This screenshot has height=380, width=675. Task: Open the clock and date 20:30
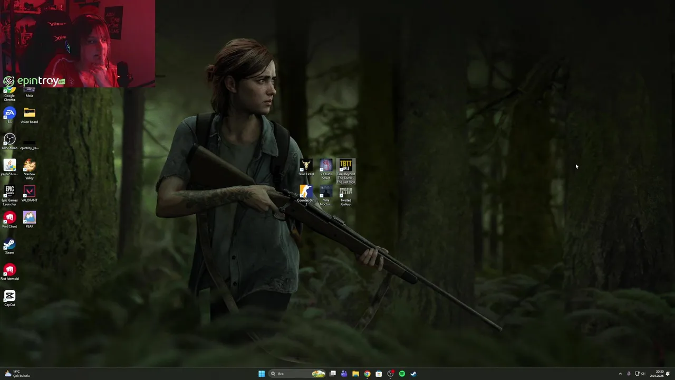click(657, 374)
